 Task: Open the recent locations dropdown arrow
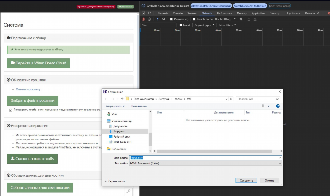(x=117, y=99)
